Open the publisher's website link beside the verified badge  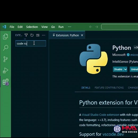pyautogui.click(x=134, y=55)
